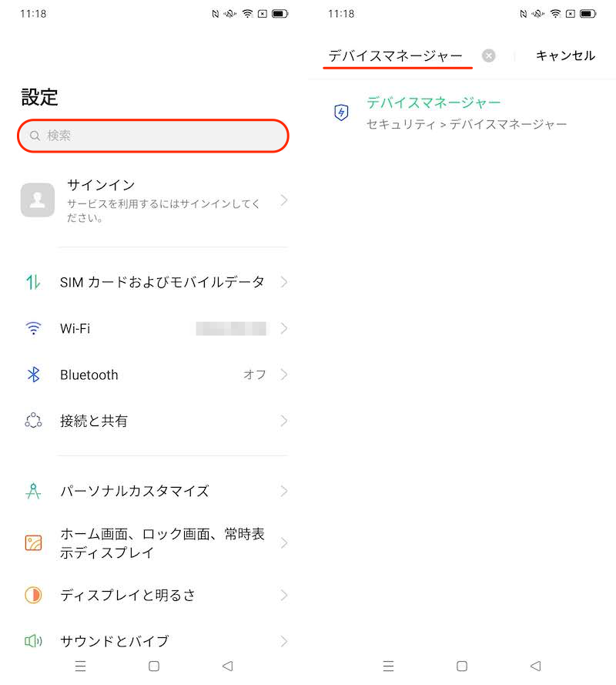Open SIM カードおよびモバイルデータ menu entry
The height and width of the screenshot is (685, 616).
click(162, 282)
